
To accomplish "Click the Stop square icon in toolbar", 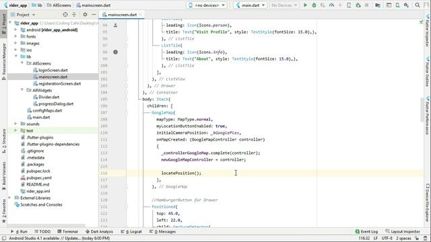I will tap(366, 5).
